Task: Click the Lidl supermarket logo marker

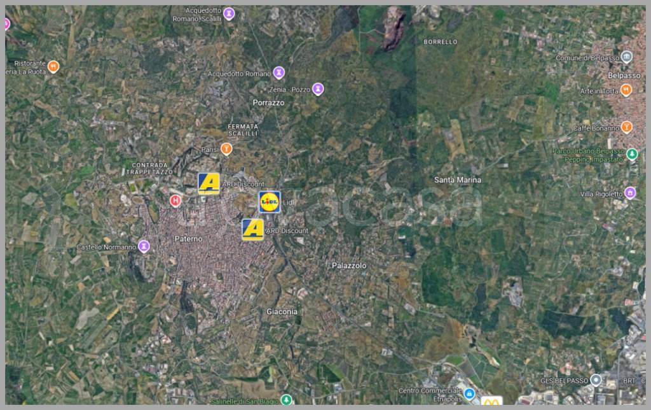Action: (x=270, y=201)
